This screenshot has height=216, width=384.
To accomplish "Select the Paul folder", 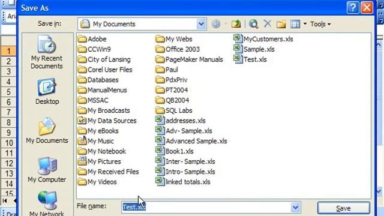I will pyautogui.click(x=167, y=70).
